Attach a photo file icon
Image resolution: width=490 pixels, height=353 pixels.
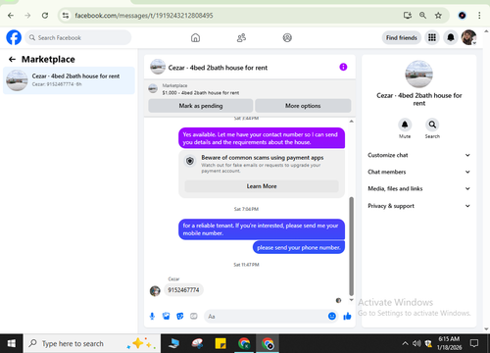(x=166, y=316)
